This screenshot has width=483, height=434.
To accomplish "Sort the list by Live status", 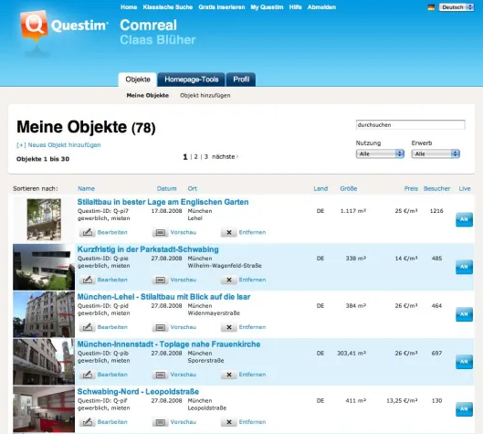I will 465,188.
